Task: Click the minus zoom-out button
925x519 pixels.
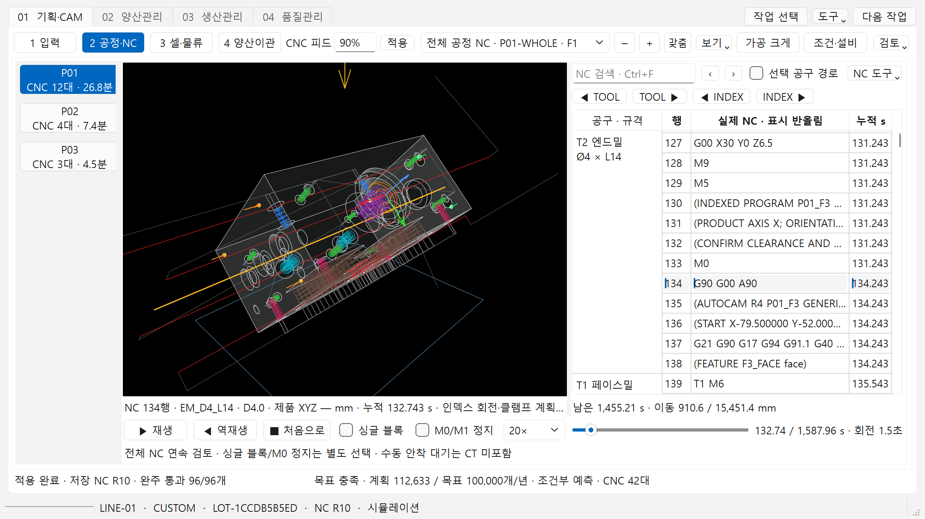Action: (x=624, y=43)
